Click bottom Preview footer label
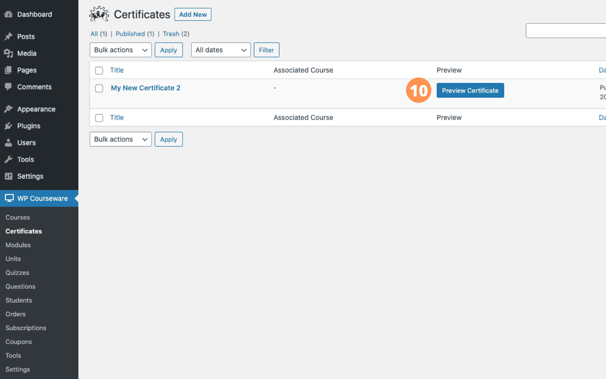606x379 pixels. (x=449, y=118)
